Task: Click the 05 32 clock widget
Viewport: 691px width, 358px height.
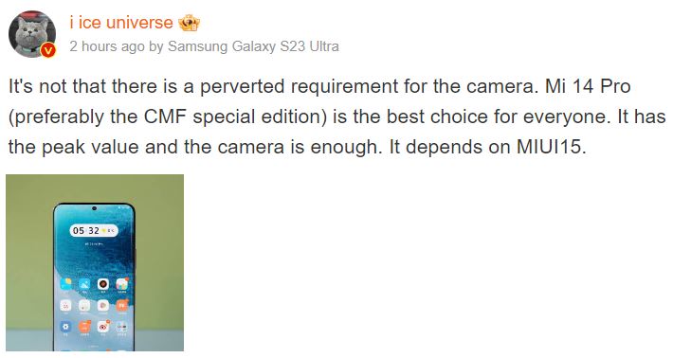Action: 94,230
